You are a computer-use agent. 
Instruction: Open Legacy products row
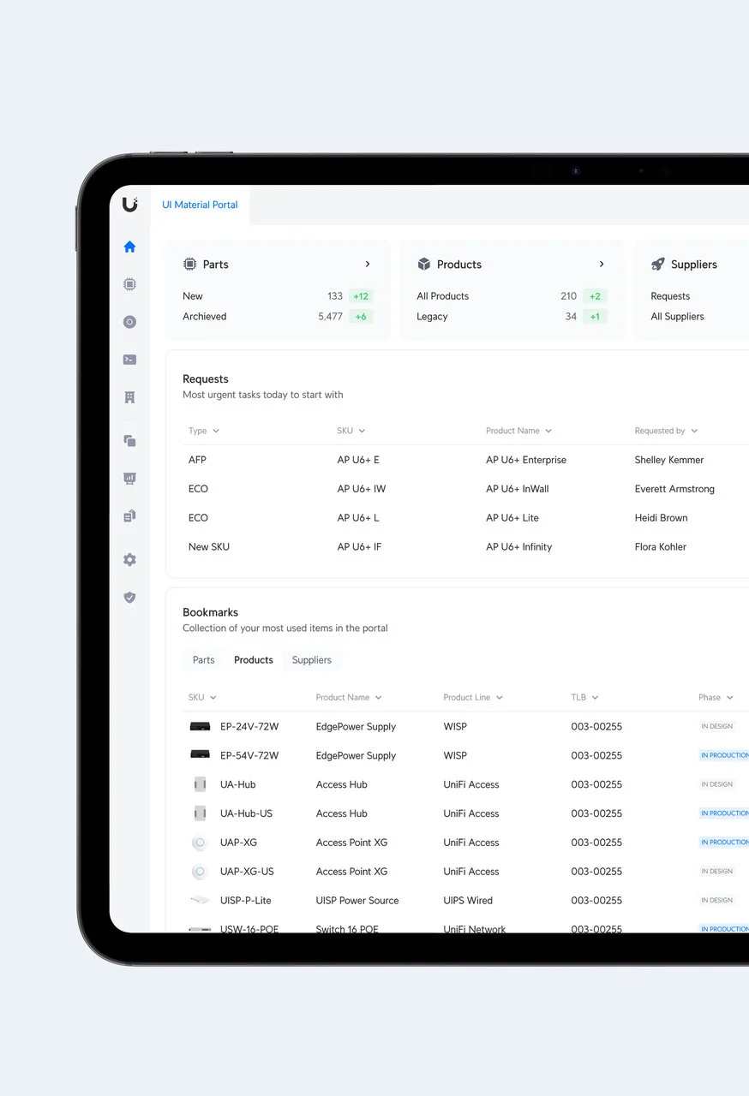point(512,317)
